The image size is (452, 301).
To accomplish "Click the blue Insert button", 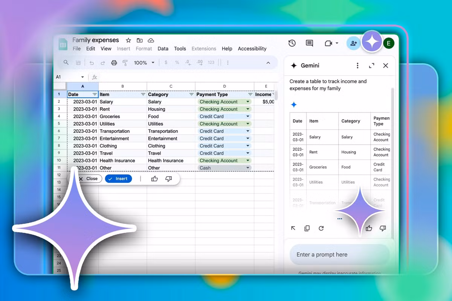I will tap(118, 179).
